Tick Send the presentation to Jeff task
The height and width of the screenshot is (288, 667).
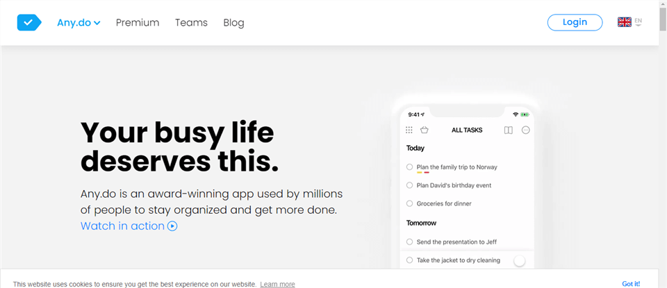click(x=410, y=242)
